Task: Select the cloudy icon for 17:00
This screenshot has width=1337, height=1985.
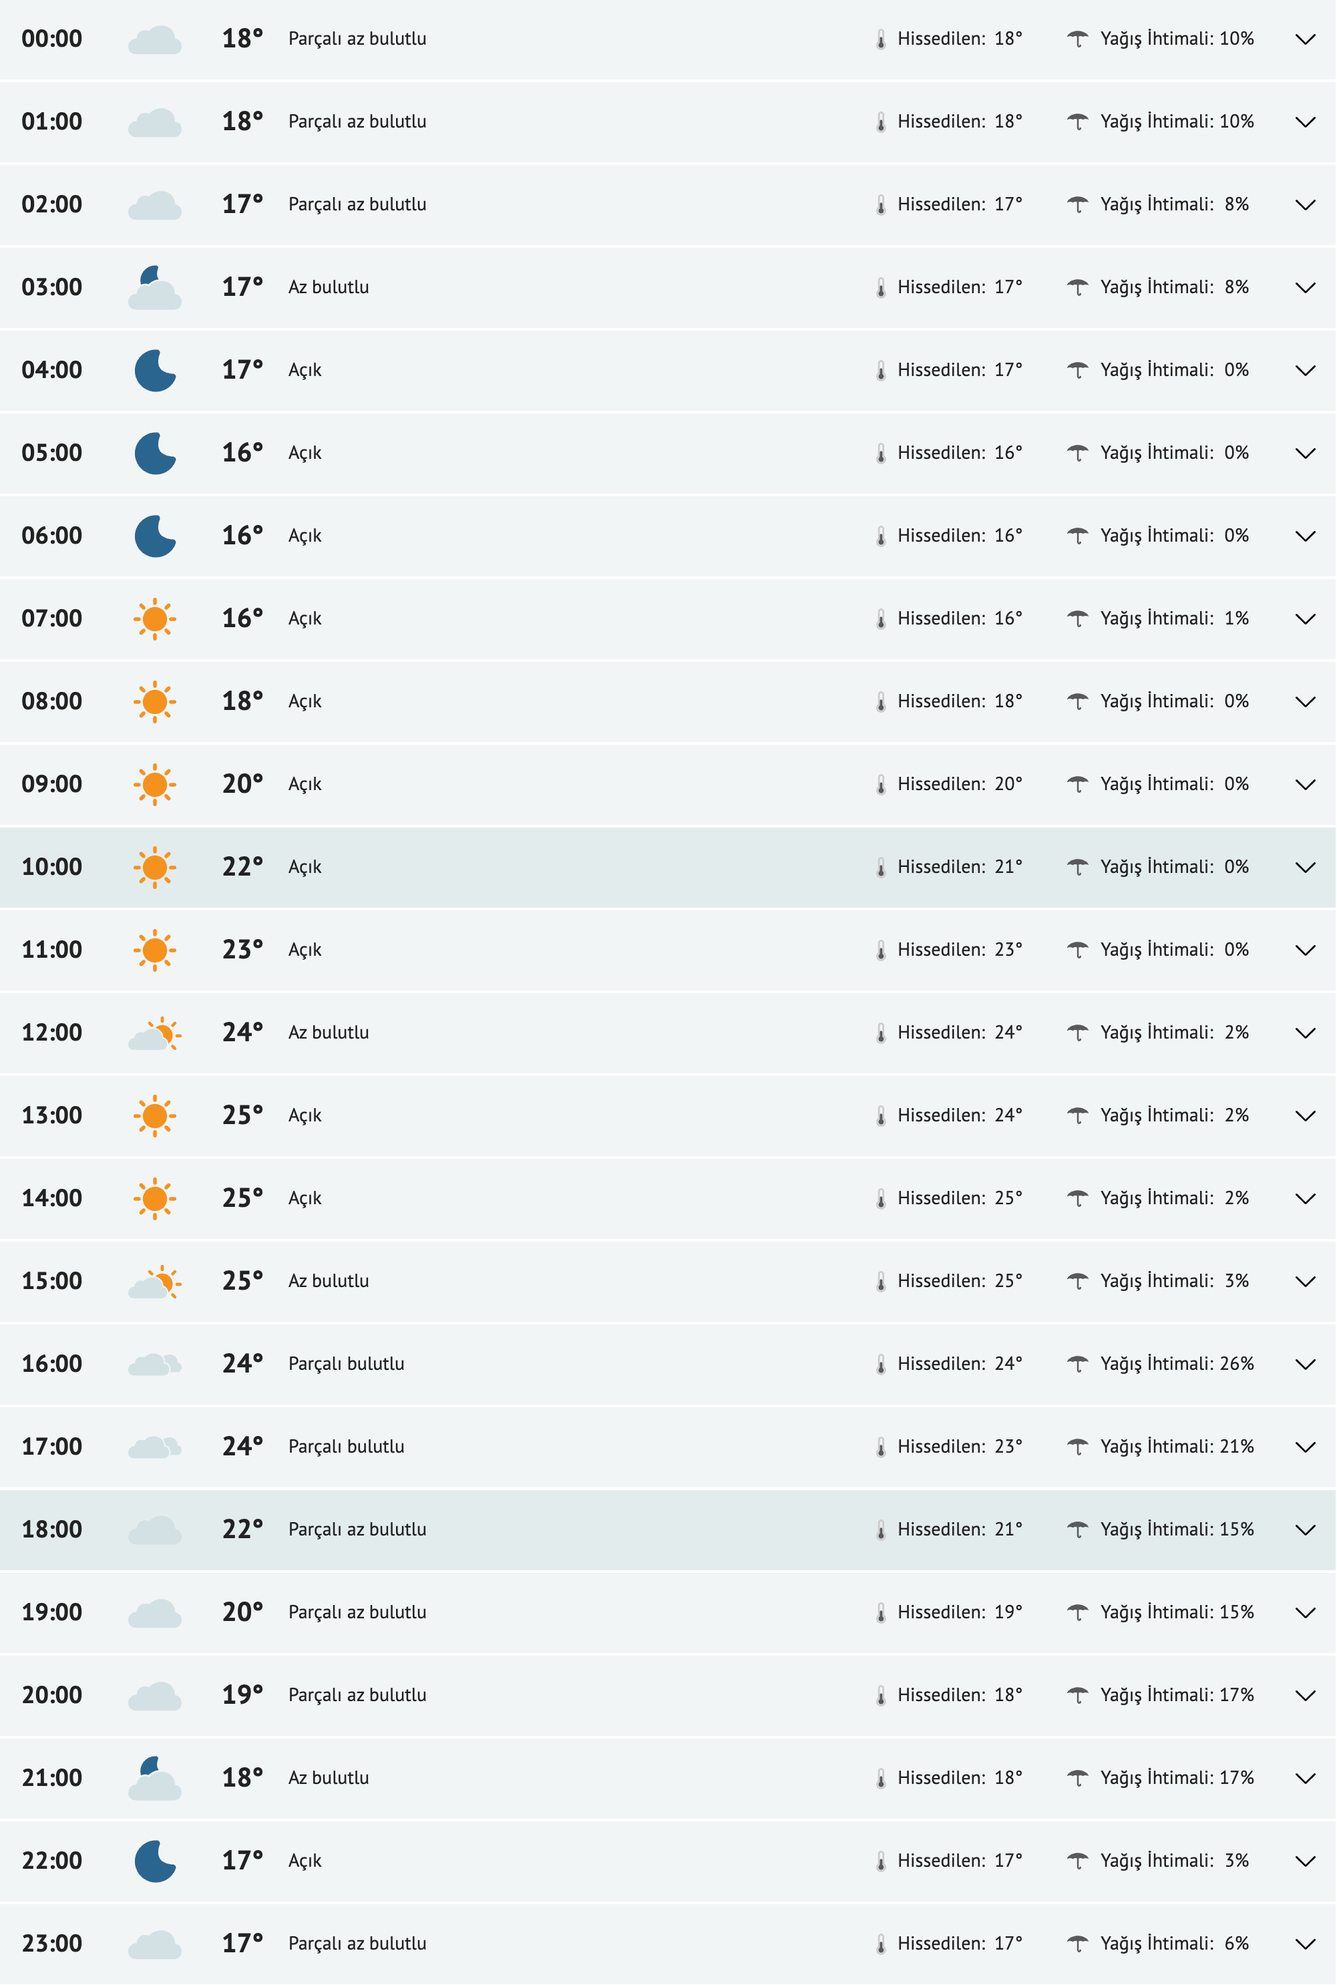Action: [x=156, y=1445]
